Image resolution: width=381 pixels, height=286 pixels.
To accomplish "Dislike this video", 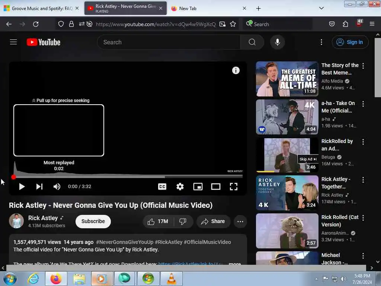I will pyautogui.click(x=183, y=221).
